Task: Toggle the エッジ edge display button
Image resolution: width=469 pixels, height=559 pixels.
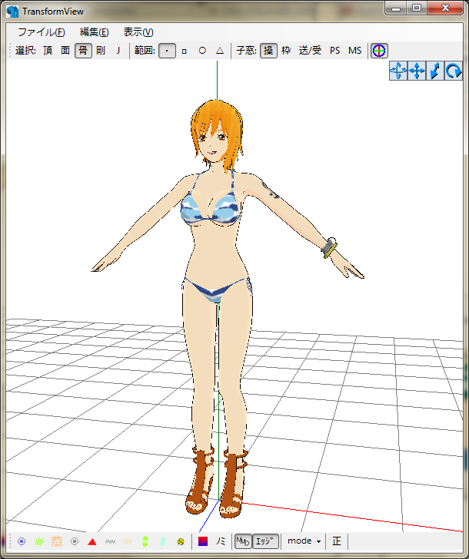Action: coord(265,541)
